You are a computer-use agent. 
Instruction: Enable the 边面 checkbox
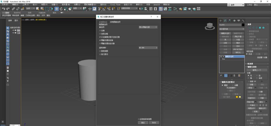[100, 30]
